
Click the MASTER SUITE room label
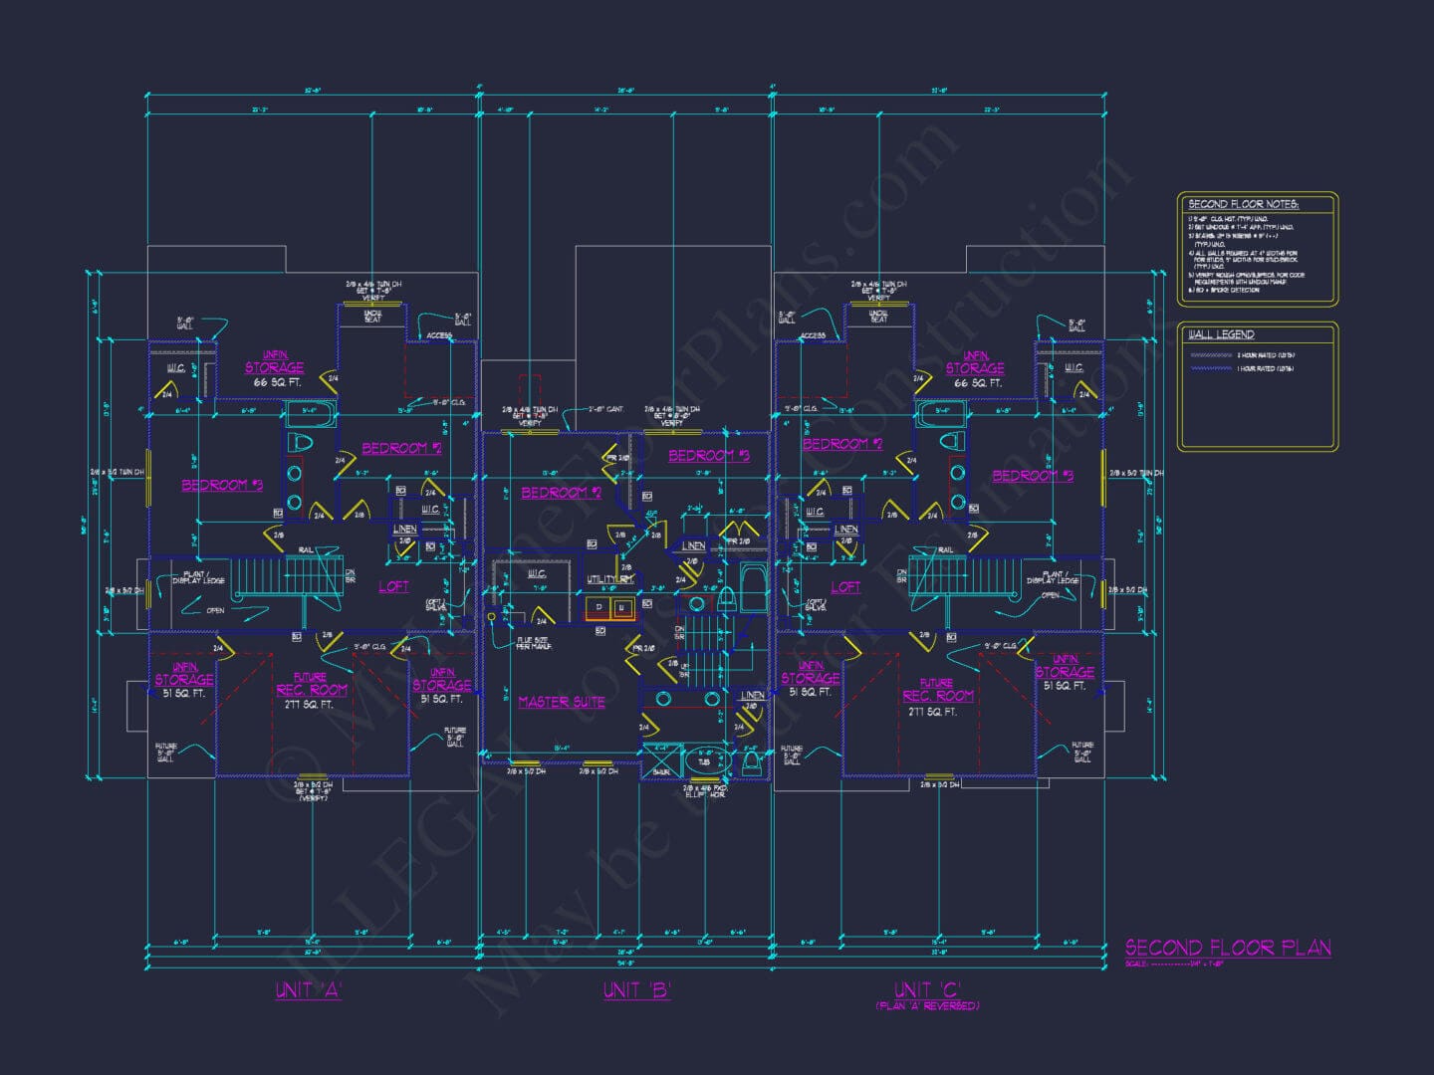(x=562, y=702)
